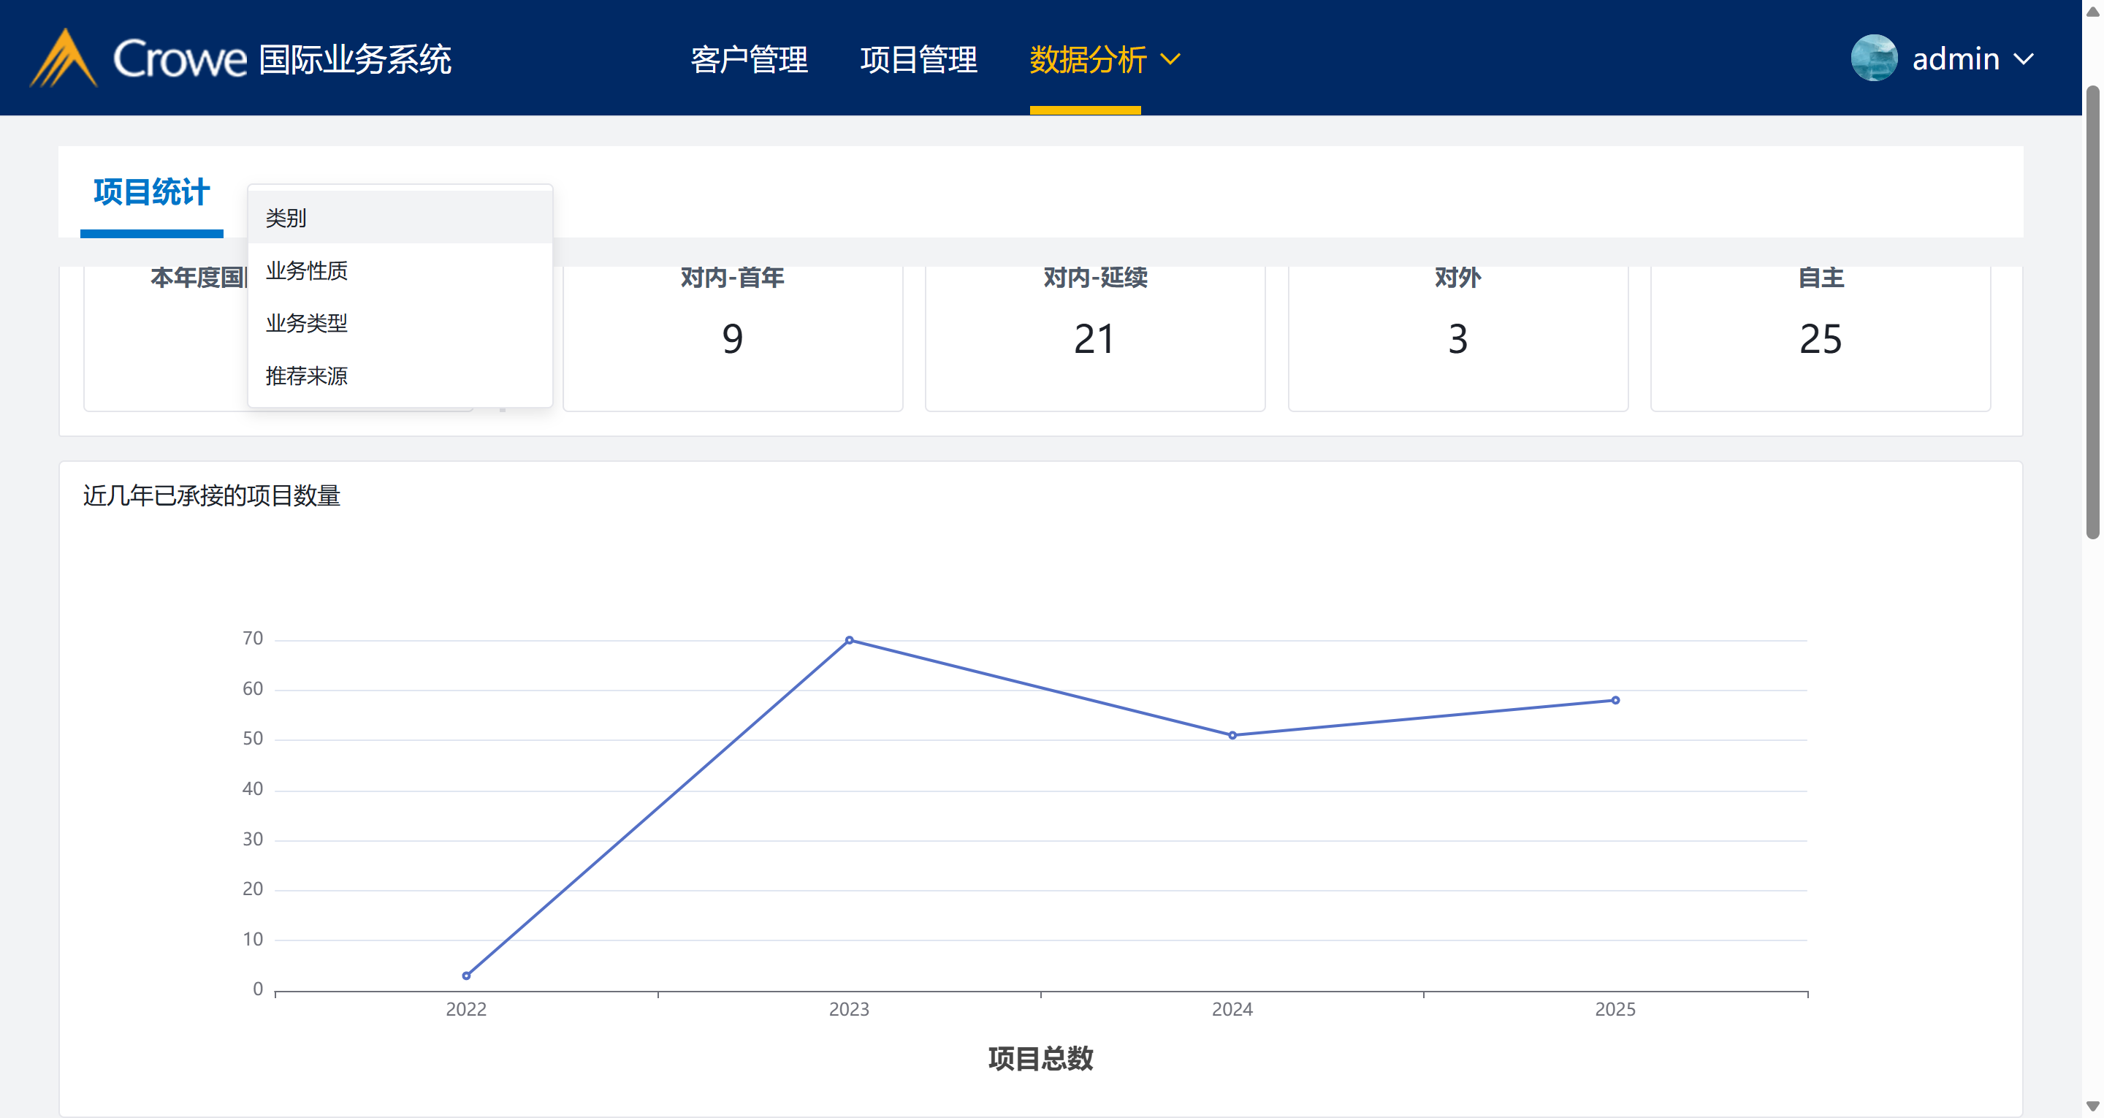Image resolution: width=2104 pixels, height=1118 pixels.
Task: Select the 项目统计 tab
Action: click(151, 193)
